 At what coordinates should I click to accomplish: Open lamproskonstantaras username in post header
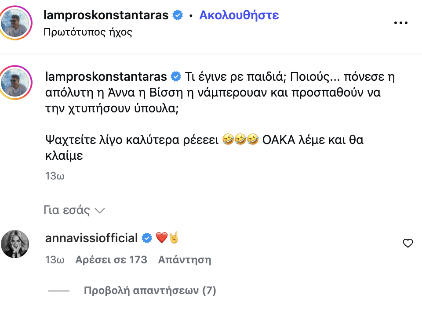click(106, 15)
